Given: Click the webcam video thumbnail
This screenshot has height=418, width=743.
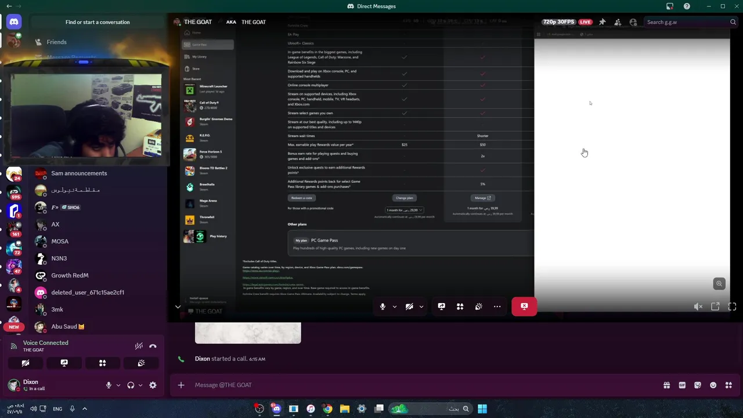Looking at the screenshot, I should [86, 115].
